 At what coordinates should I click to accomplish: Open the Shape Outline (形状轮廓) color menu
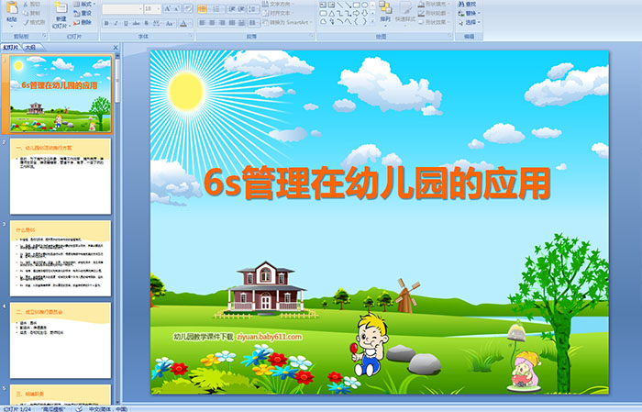[434, 13]
